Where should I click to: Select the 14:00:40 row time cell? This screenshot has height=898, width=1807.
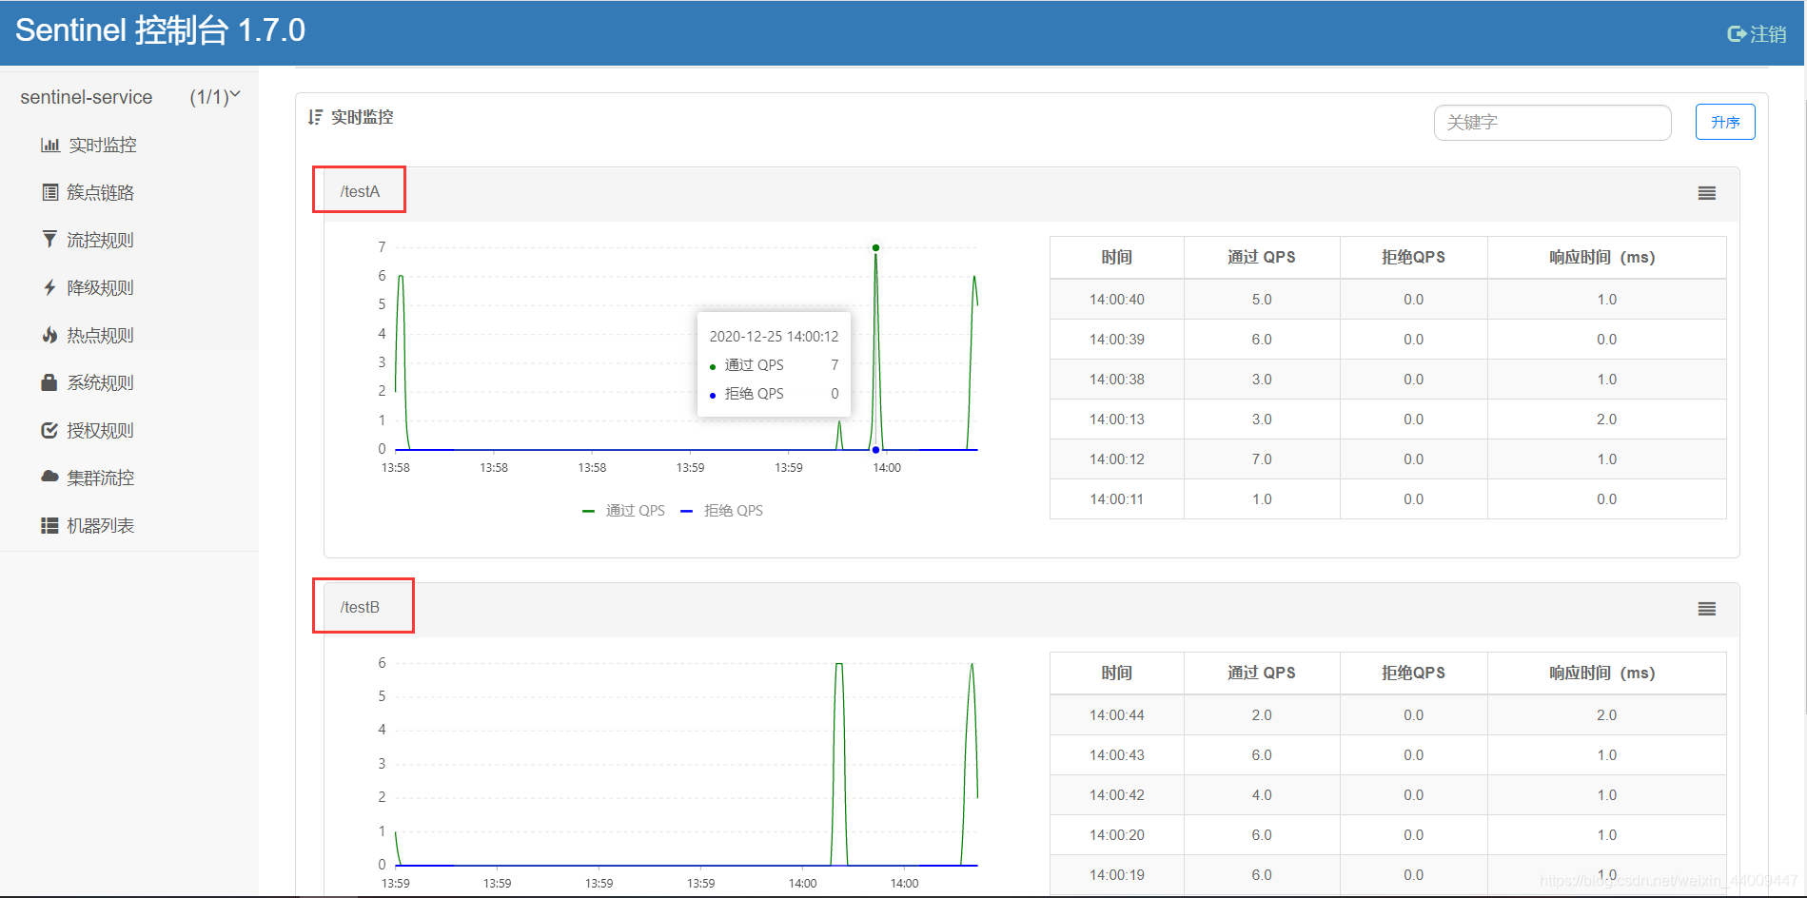tap(1117, 300)
